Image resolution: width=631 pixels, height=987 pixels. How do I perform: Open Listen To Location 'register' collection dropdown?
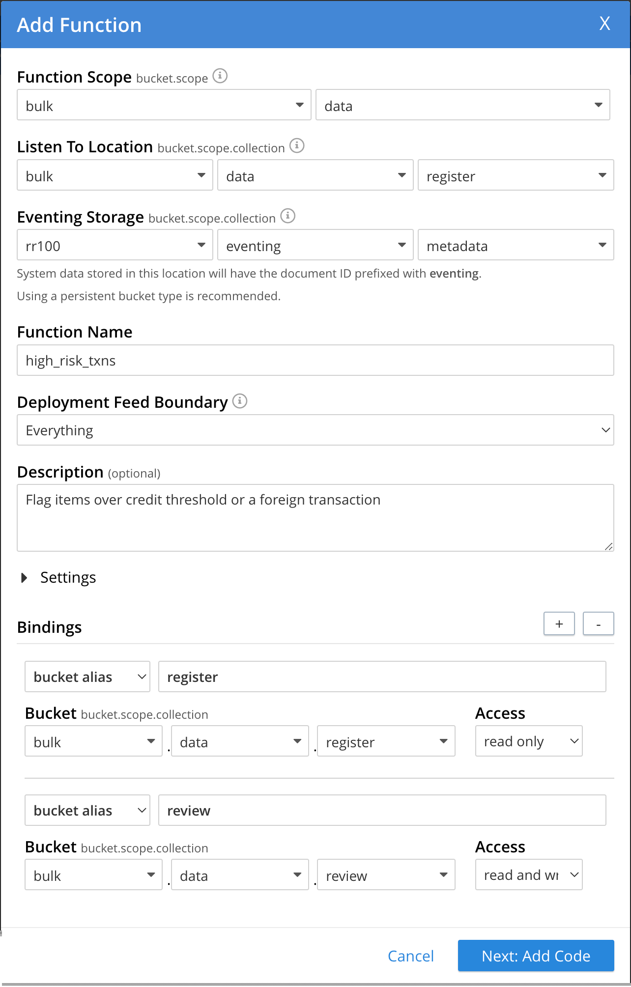(515, 175)
